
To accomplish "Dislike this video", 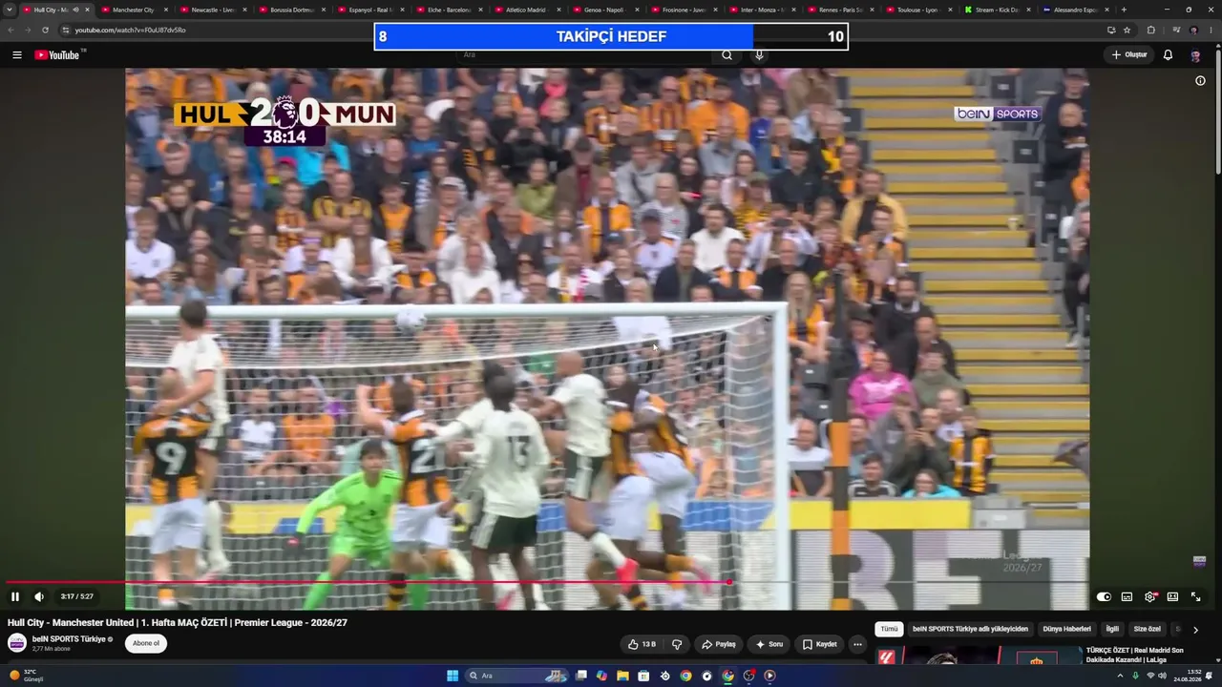I will click(x=677, y=644).
